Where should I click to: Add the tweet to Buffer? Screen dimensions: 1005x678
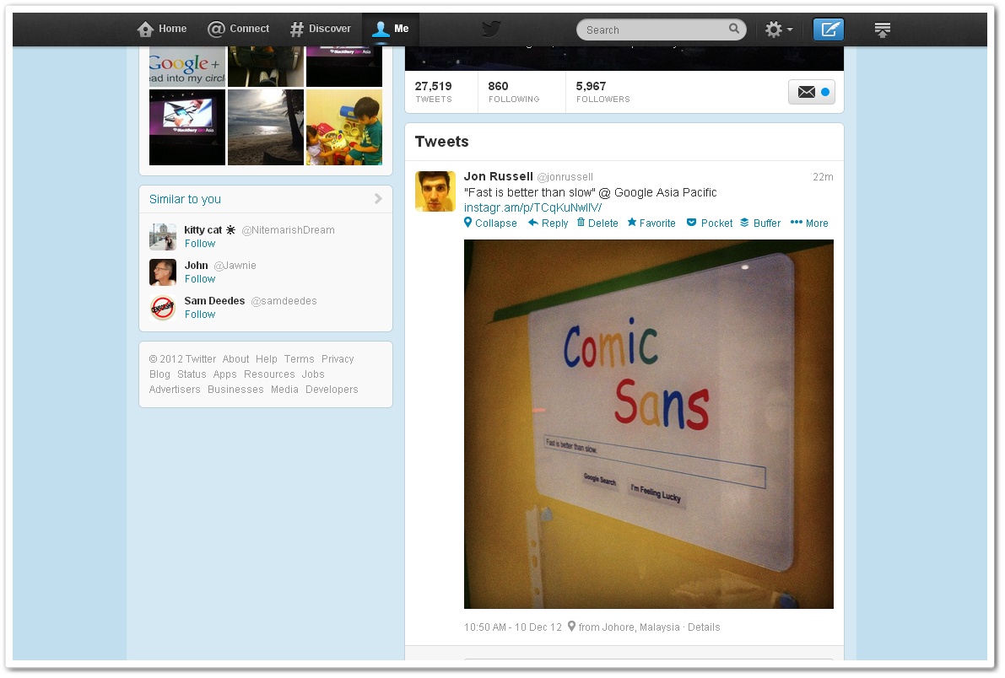pyautogui.click(x=760, y=223)
